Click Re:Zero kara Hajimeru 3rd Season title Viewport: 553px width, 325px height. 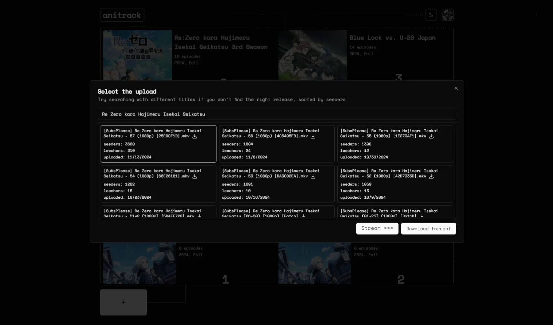(x=221, y=43)
